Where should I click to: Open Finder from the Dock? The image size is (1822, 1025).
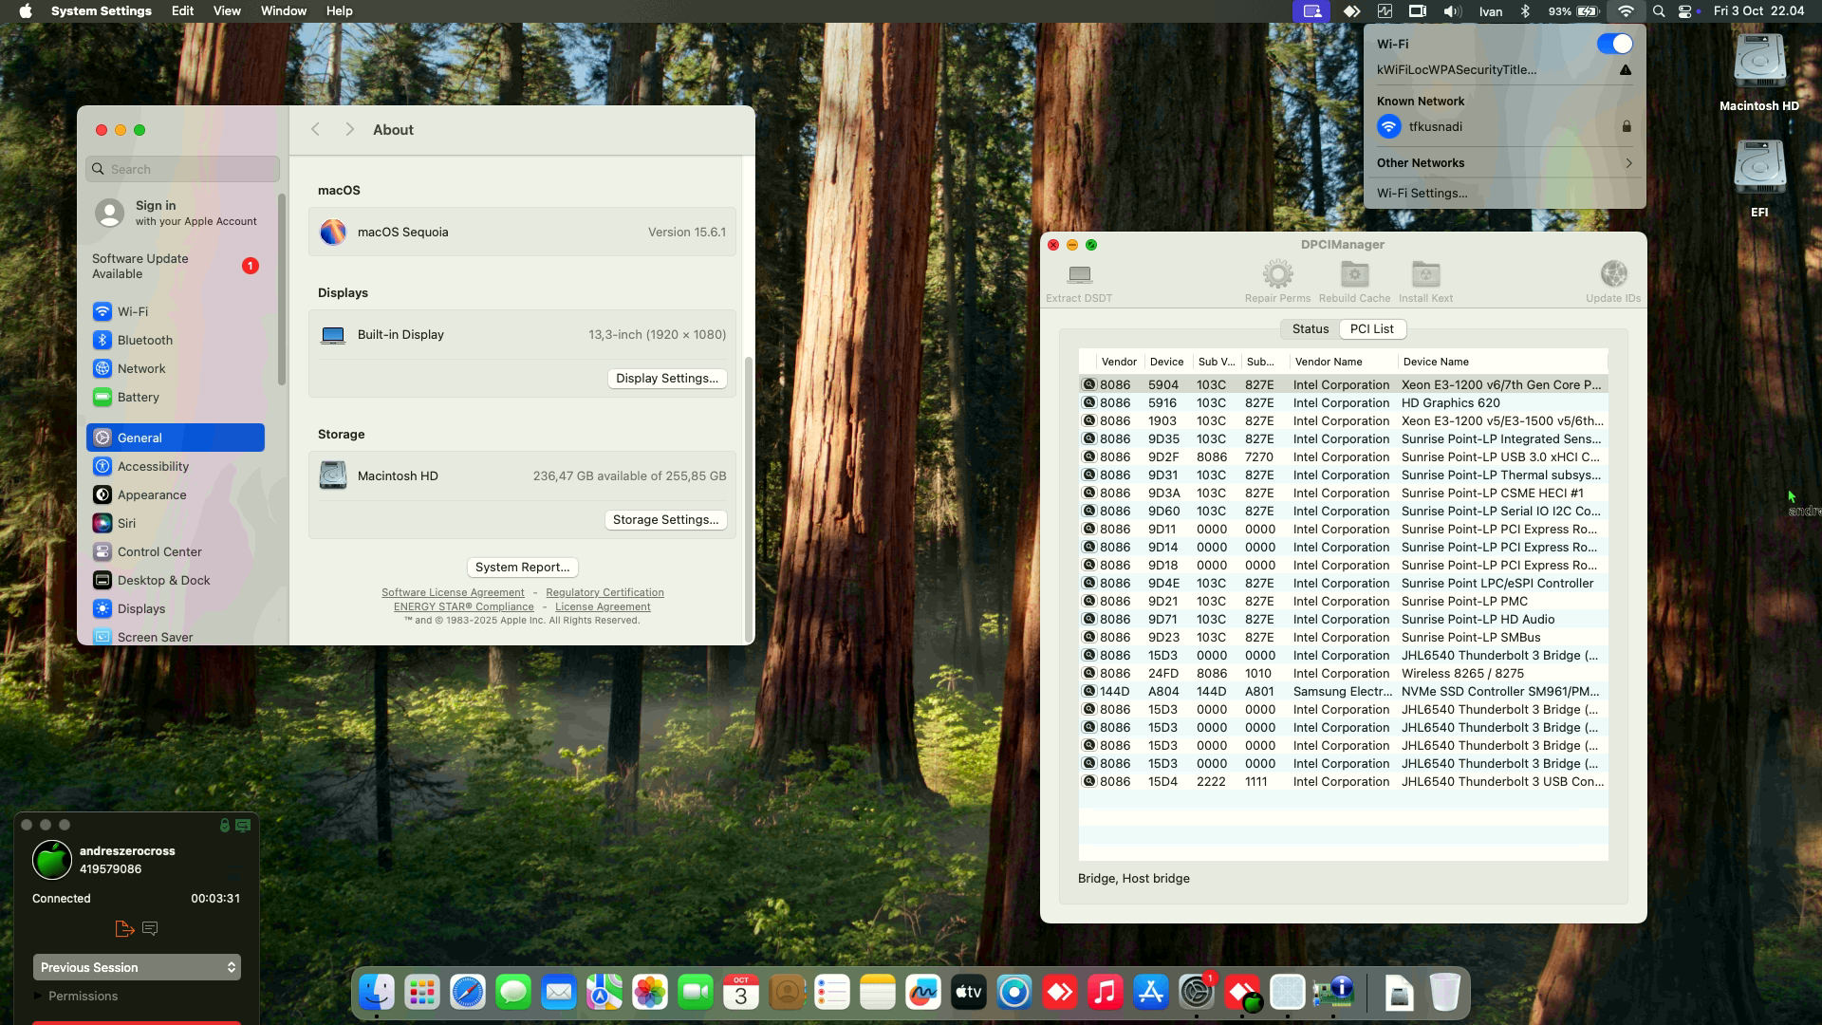[x=377, y=993]
